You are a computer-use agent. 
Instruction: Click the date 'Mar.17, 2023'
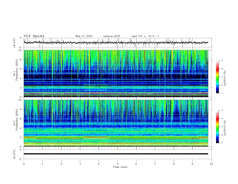click(84, 36)
